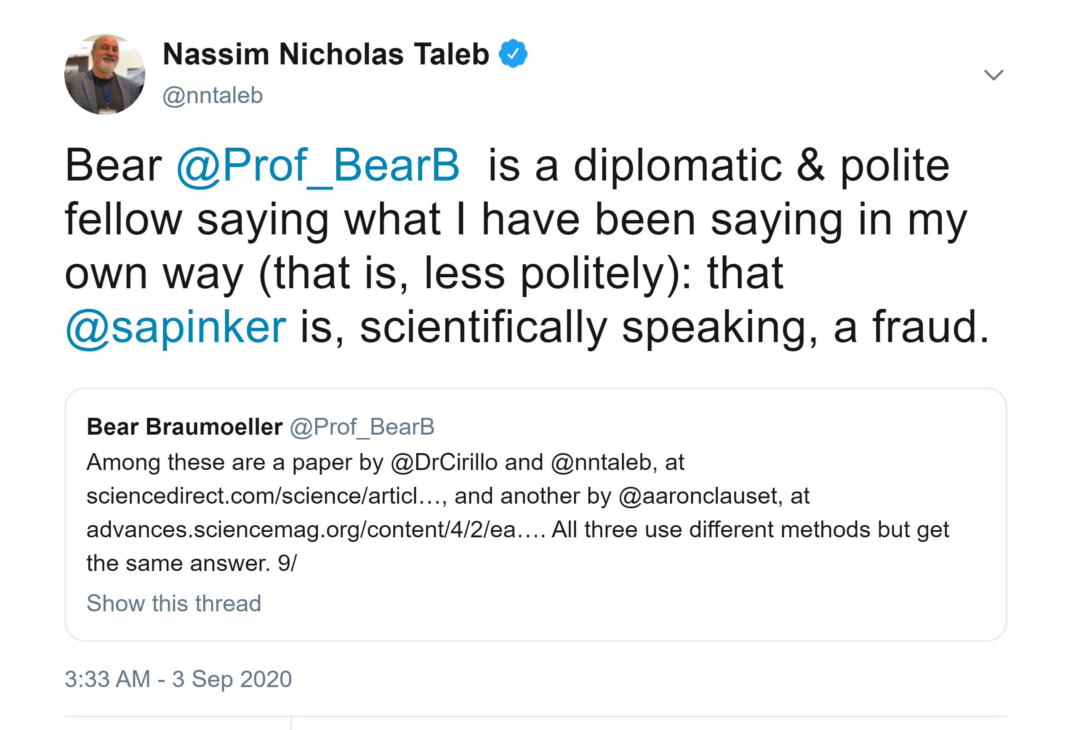Open the advances.sciencemag.org content link
Viewport: 1073px width, 730px height.
[x=316, y=530]
